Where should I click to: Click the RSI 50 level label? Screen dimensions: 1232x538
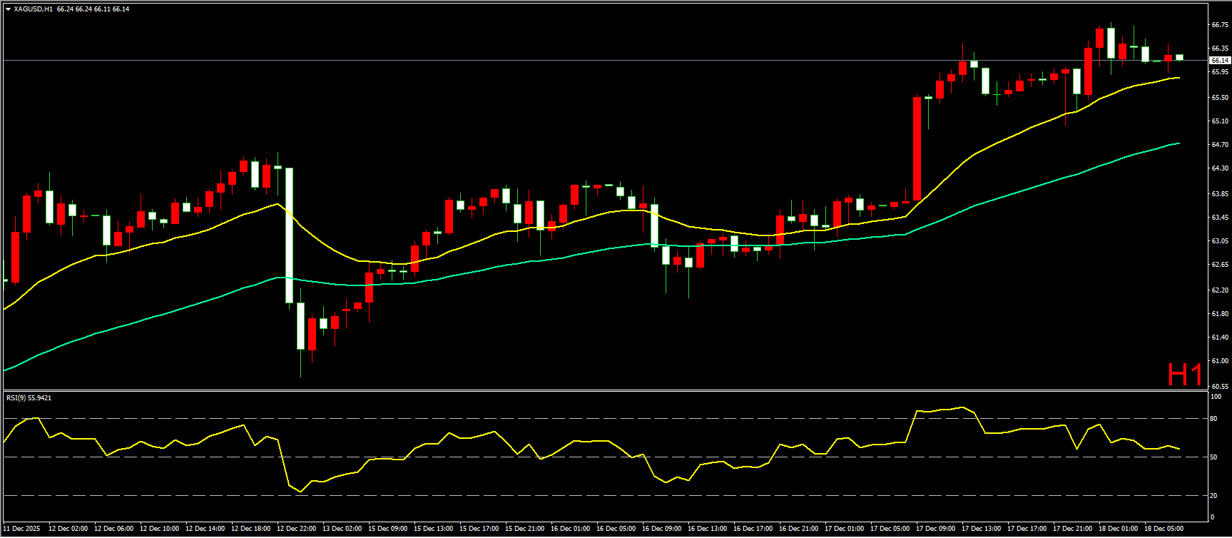click(x=1214, y=457)
